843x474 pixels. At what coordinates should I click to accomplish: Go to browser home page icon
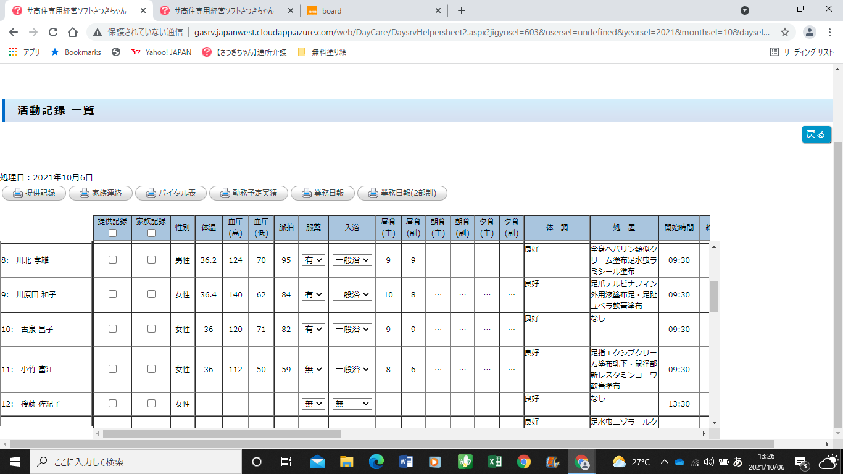[73, 32]
